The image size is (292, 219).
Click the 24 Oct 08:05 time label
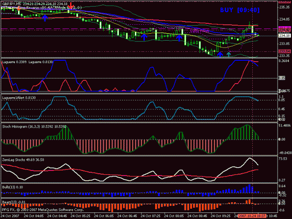[x=174, y=216]
